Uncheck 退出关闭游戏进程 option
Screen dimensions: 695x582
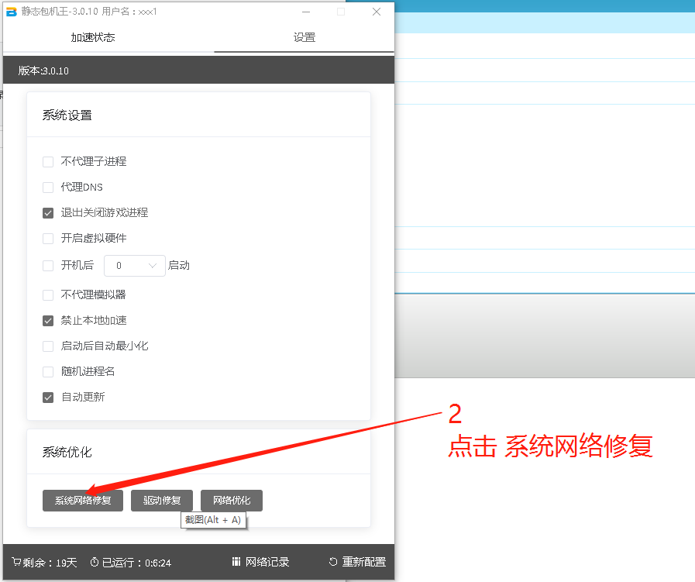(x=48, y=213)
